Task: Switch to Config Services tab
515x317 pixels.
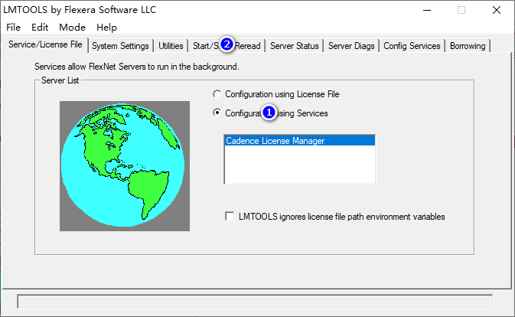Action: pyautogui.click(x=412, y=46)
